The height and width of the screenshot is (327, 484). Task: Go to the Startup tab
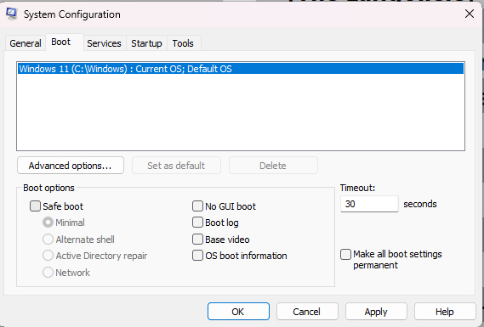[146, 43]
